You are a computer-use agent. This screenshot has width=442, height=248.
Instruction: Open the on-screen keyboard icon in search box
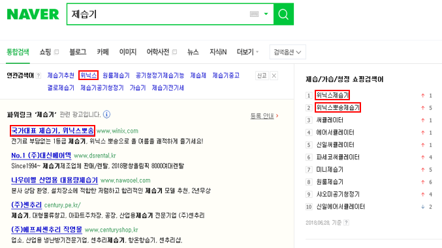254,14
